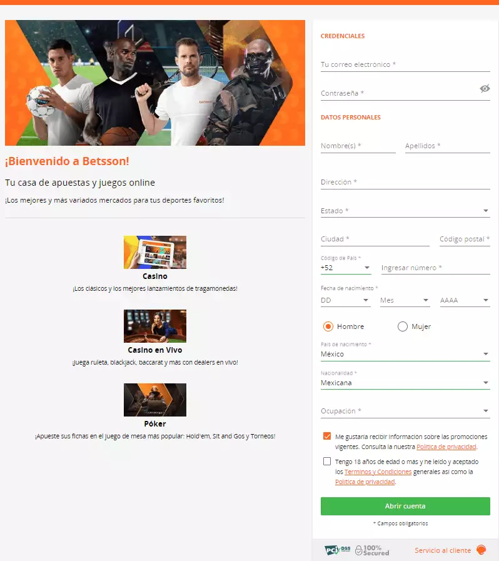Open the Mes birth month dropdown

coord(405,300)
